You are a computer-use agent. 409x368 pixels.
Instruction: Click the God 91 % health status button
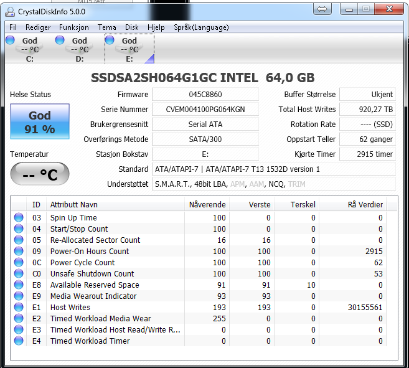(40, 121)
